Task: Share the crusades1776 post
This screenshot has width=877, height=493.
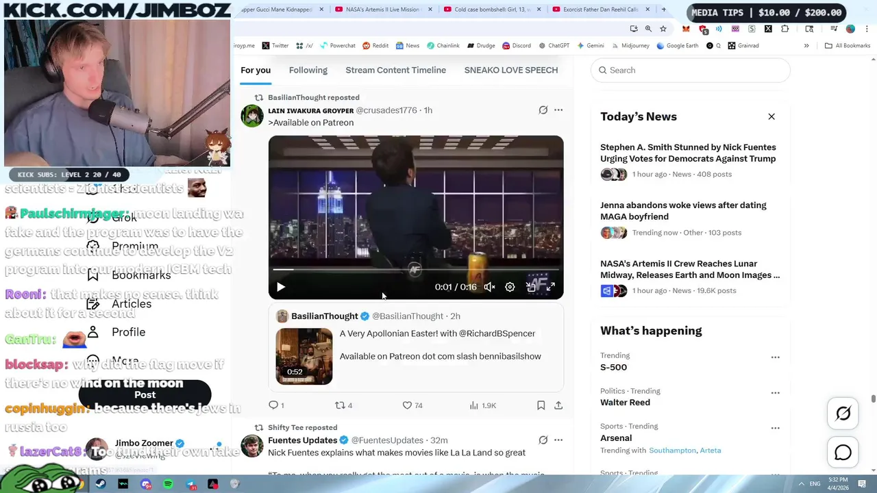Action: pos(558,405)
